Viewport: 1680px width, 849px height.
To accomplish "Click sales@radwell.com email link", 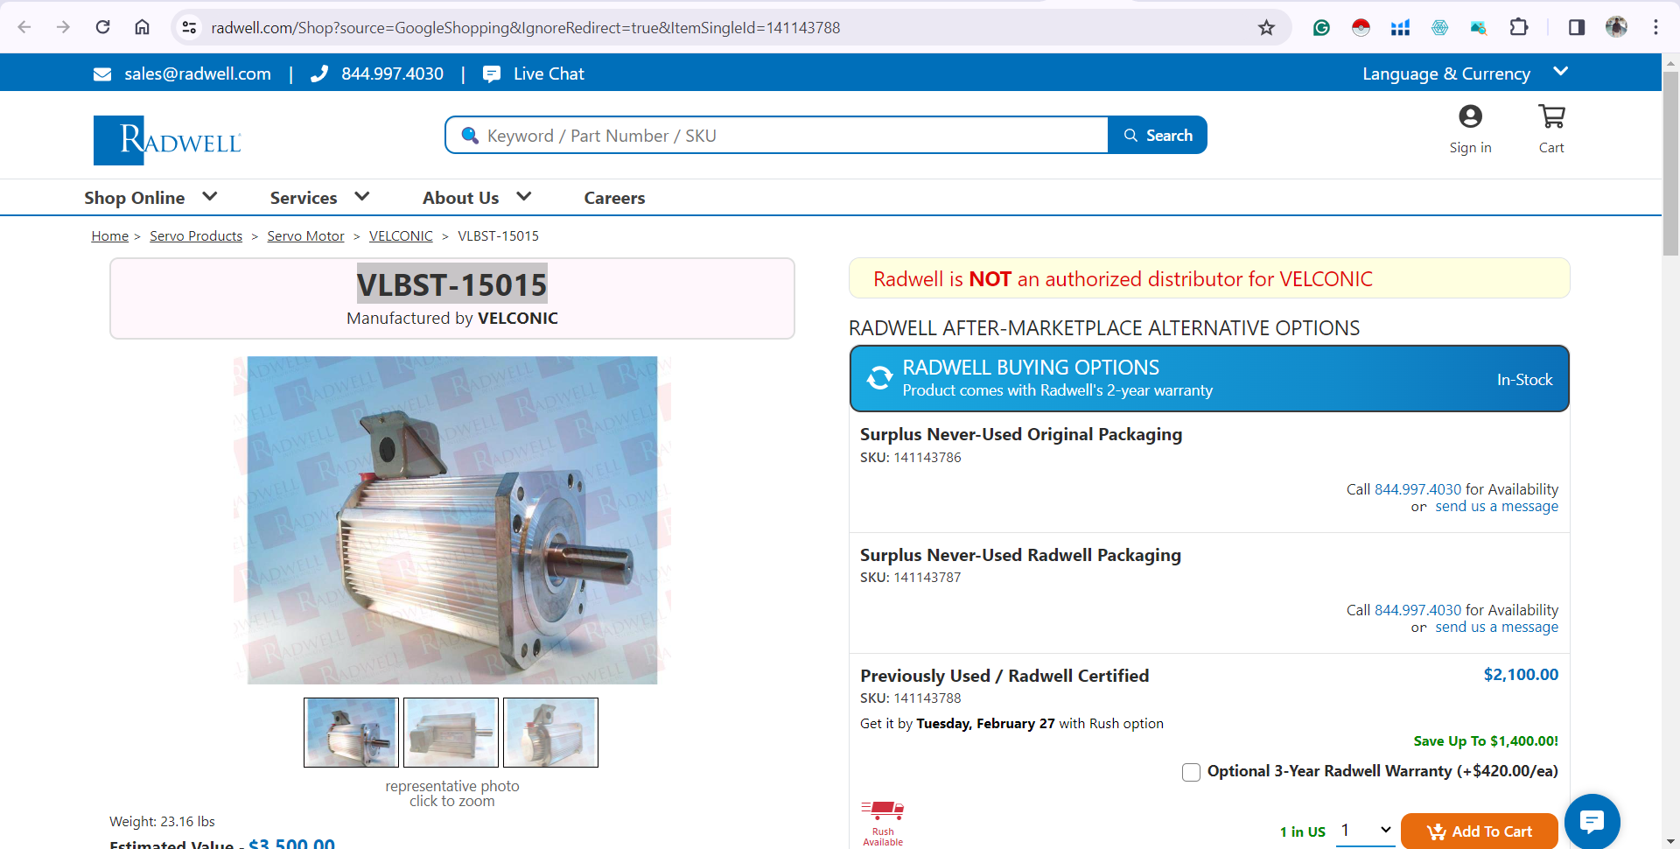I will click(198, 74).
